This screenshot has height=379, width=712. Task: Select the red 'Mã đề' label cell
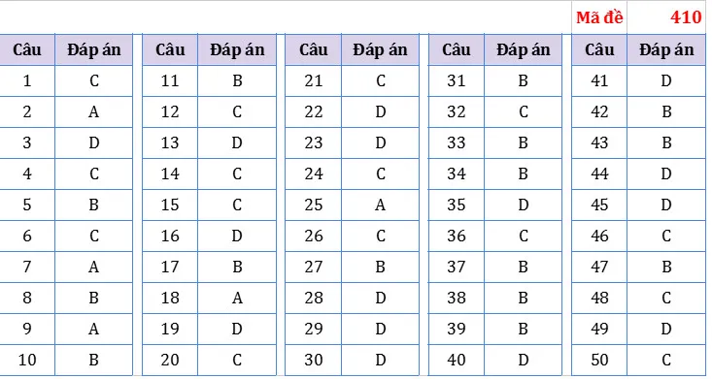pos(599,17)
